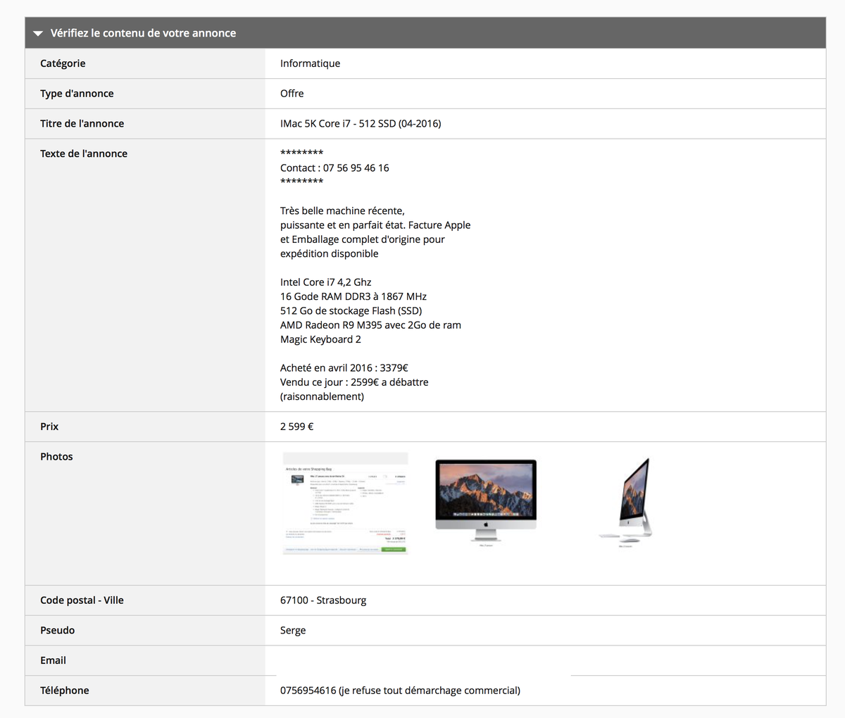Click the "Titre de l'annonce" label
The height and width of the screenshot is (718, 845).
82,123
